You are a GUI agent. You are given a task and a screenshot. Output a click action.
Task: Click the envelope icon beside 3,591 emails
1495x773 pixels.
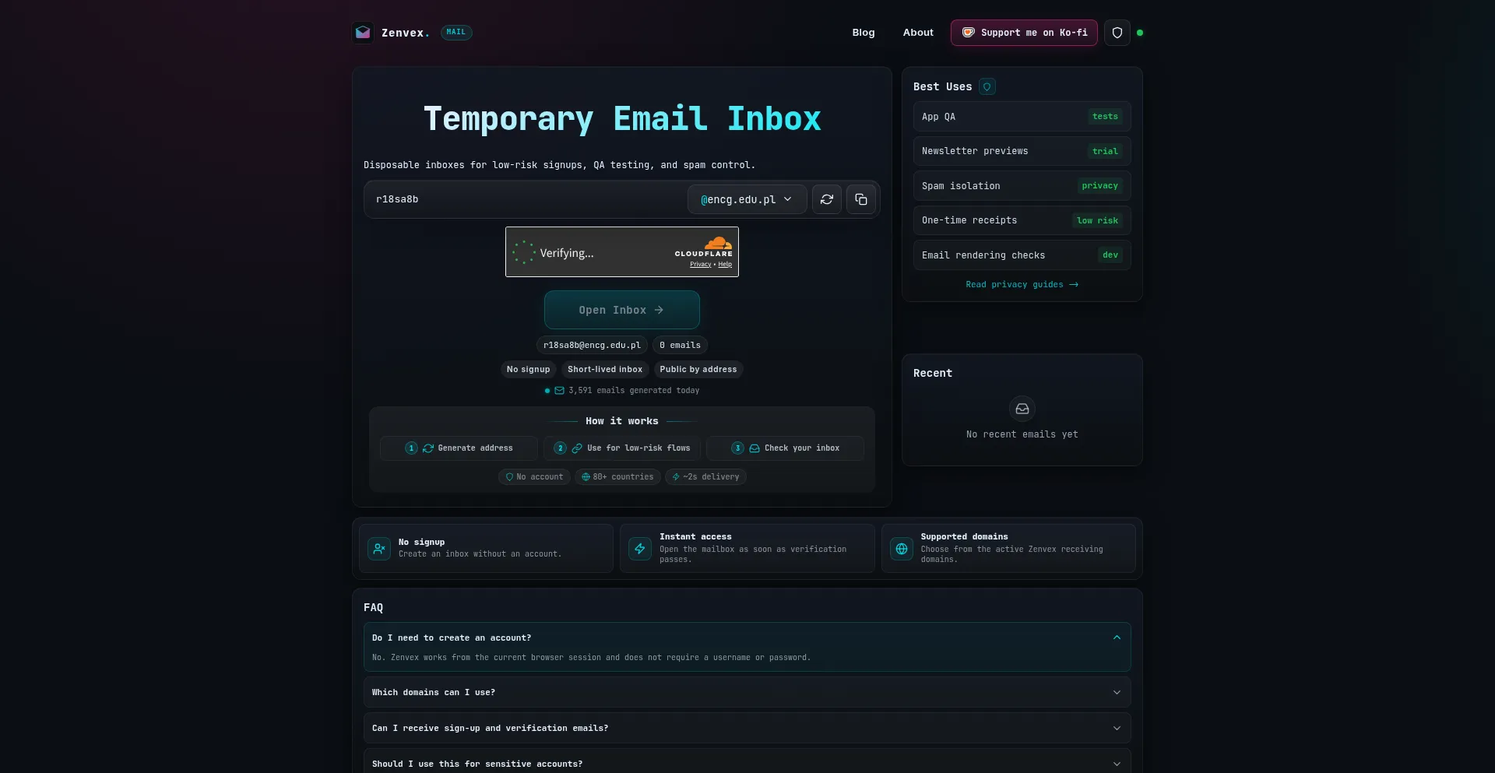(x=559, y=391)
